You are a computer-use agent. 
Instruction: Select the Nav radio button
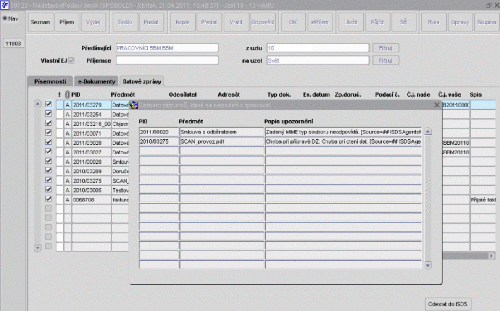[x=5, y=18]
